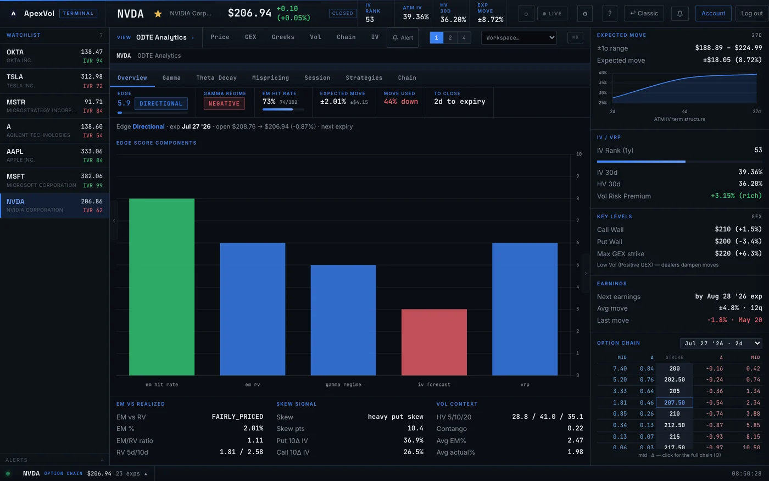Select Chain sub-tab in analytics
769x481 pixels.
pos(407,78)
